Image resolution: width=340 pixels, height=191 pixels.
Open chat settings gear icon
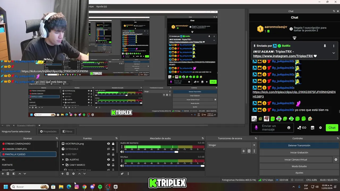320,128
